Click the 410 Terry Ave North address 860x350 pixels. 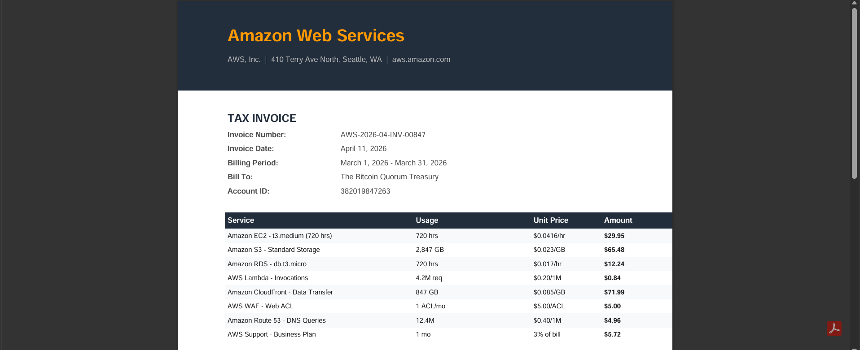click(x=326, y=60)
